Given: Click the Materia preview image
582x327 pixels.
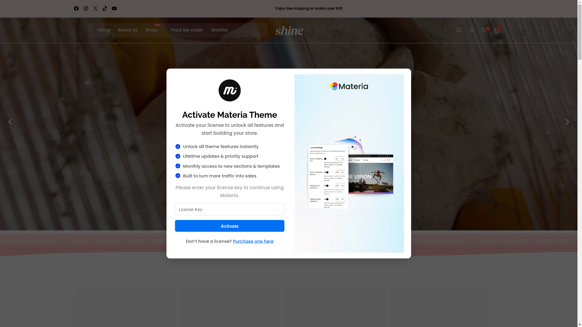Looking at the screenshot, I should 349,163.
